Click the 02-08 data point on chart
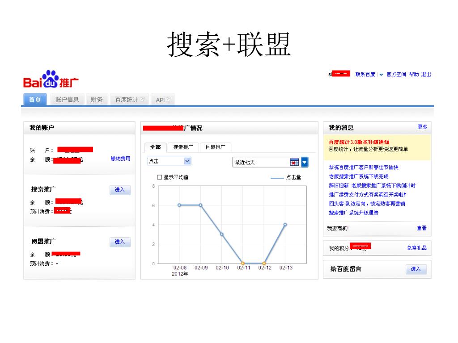 tap(179, 205)
